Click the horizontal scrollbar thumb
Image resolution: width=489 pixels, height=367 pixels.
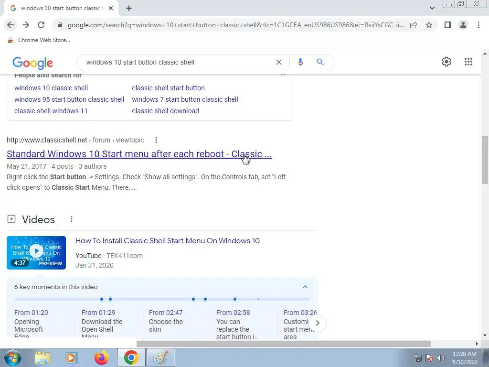pos(284,344)
